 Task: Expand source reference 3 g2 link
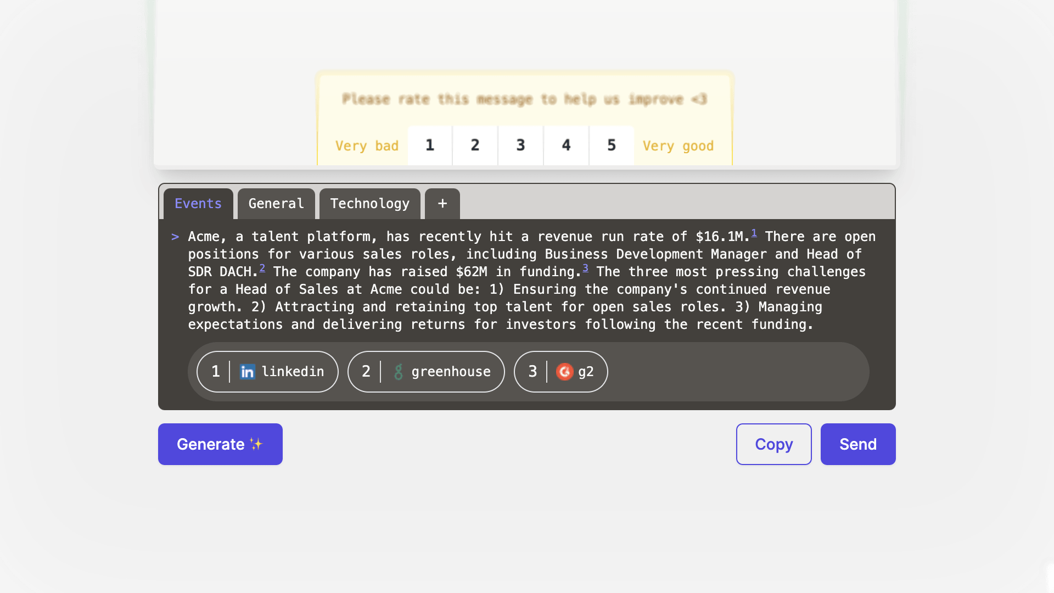561,371
